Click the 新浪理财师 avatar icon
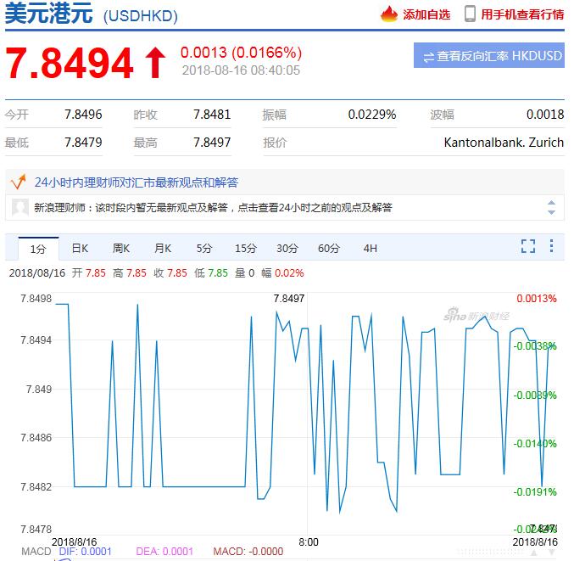The width and height of the screenshot is (574, 561). click(20, 207)
